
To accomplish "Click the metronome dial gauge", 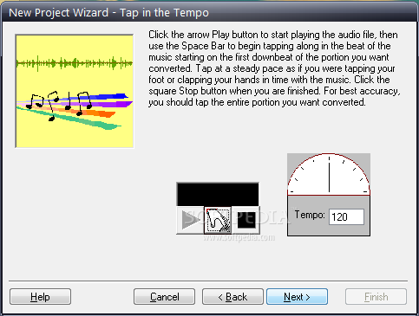I will (329, 174).
